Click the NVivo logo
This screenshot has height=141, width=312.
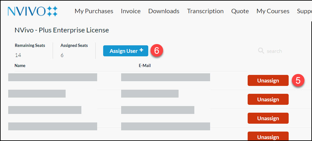32,11
